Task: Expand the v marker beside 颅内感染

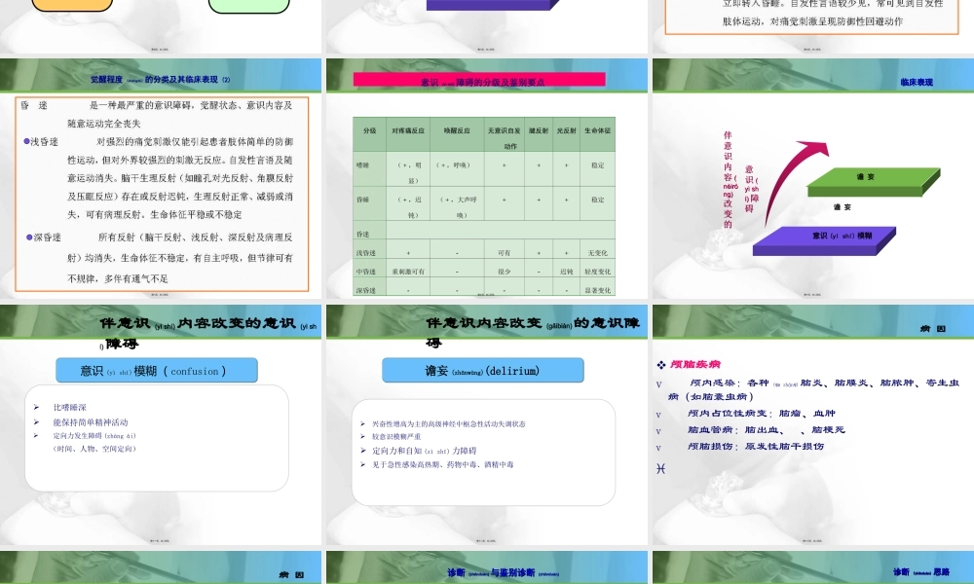Action: tap(659, 383)
